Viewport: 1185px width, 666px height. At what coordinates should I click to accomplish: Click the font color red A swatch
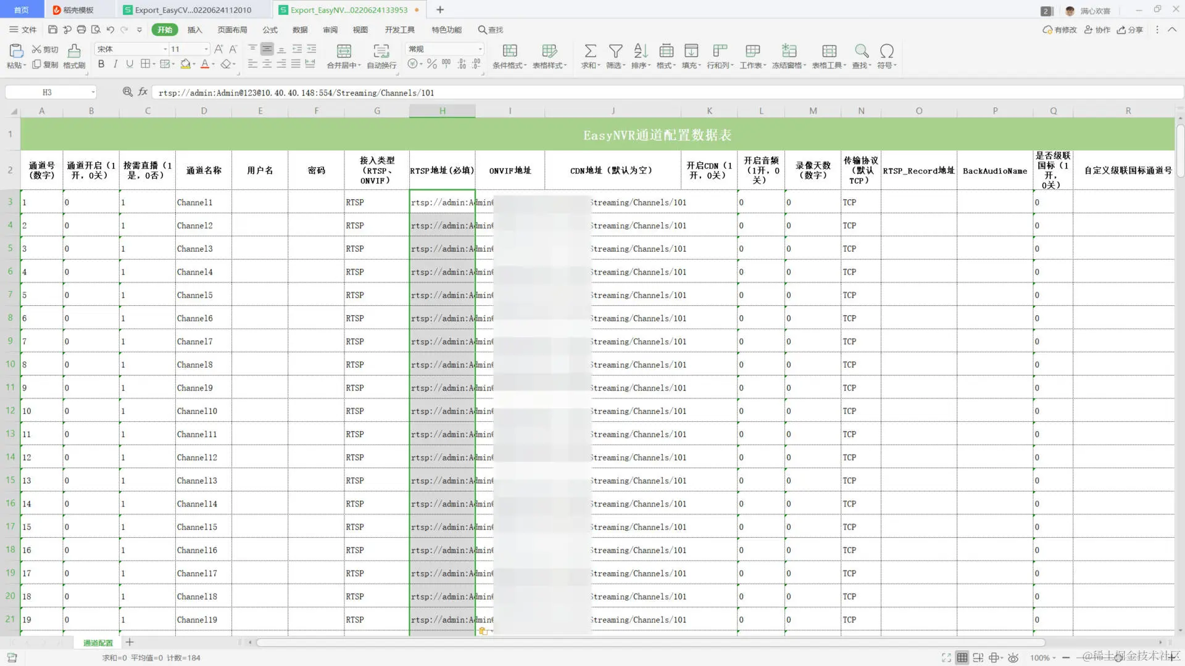(205, 64)
